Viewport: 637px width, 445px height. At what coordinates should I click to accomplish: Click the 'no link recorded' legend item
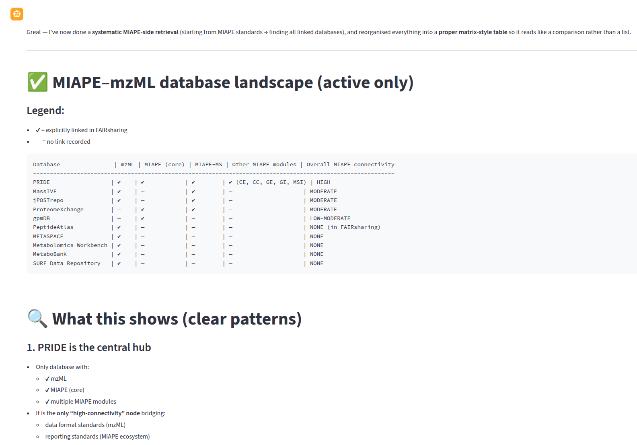point(68,142)
